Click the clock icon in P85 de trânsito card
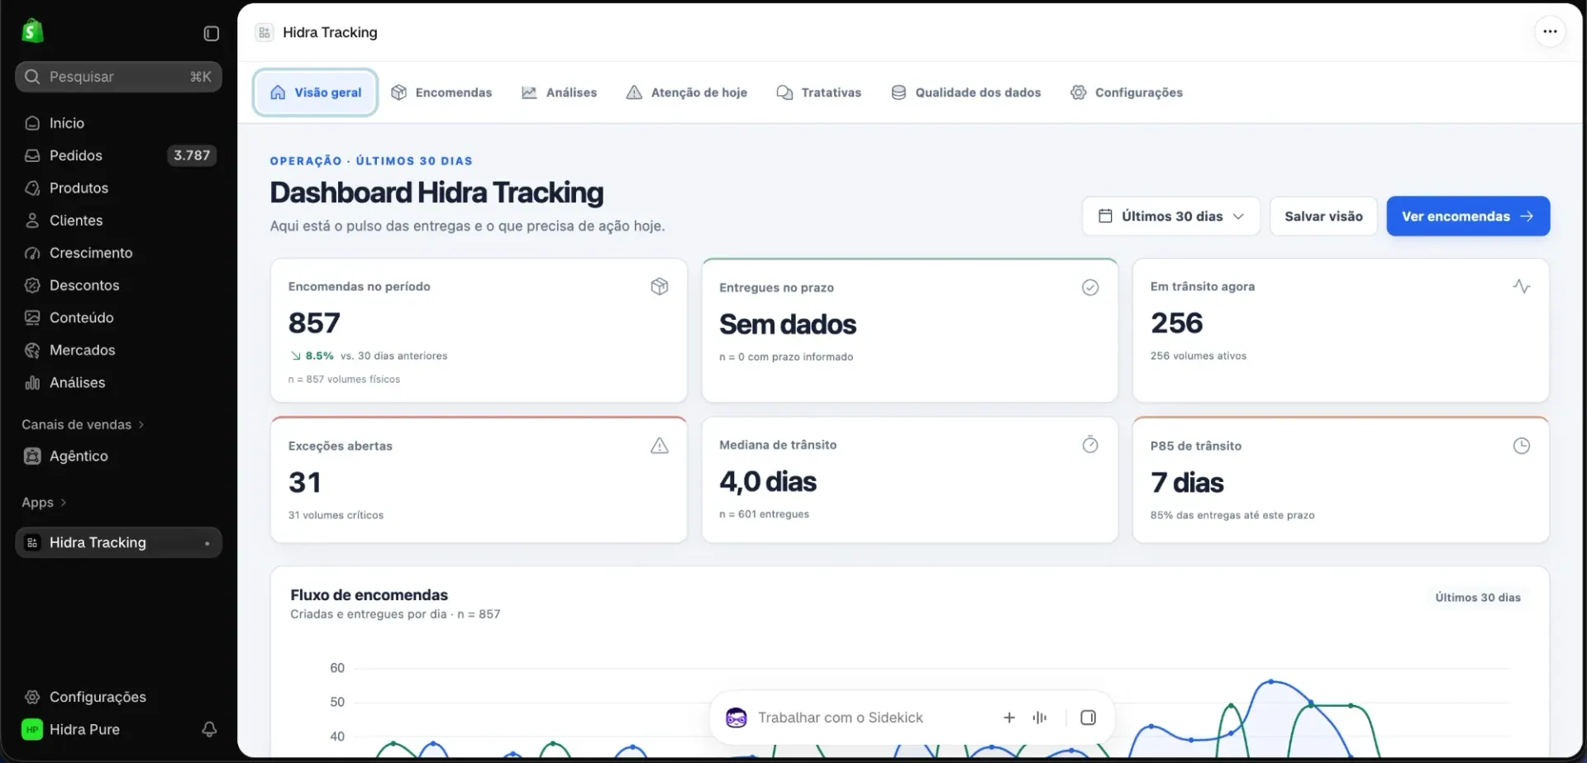This screenshot has width=1587, height=763. (x=1521, y=446)
